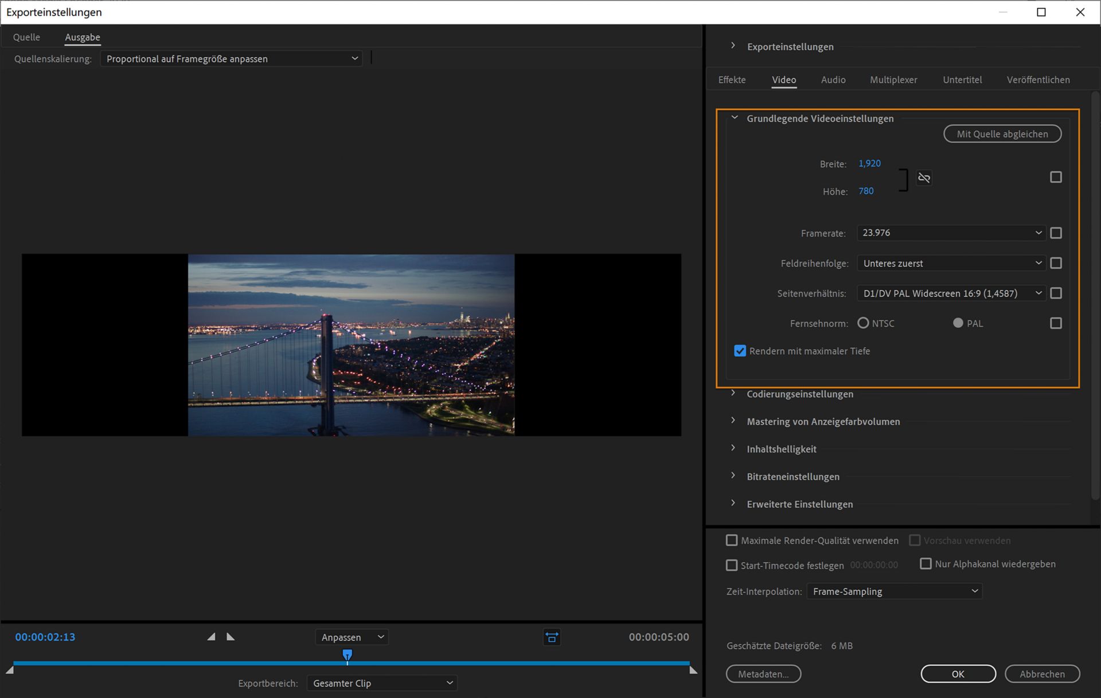Click the blue playhead marker on timeline
This screenshot has height=698, width=1101.
347,654
